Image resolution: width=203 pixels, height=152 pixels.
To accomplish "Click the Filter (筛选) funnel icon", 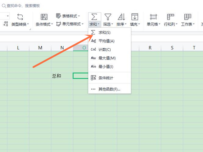I will [108, 17].
